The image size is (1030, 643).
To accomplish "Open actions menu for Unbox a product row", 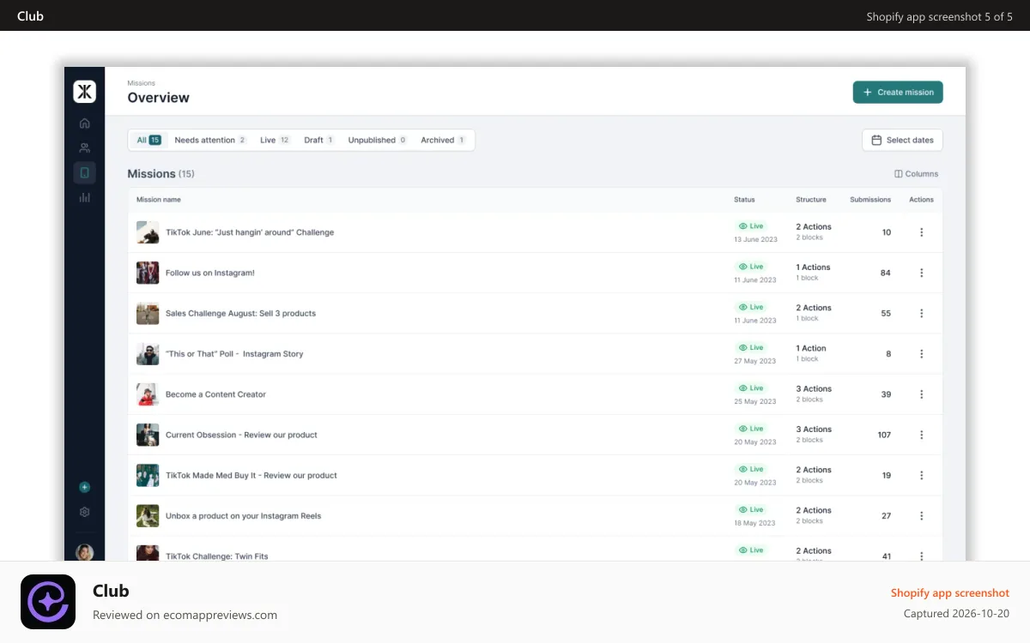I will pyautogui.click(x=922, y=516).
